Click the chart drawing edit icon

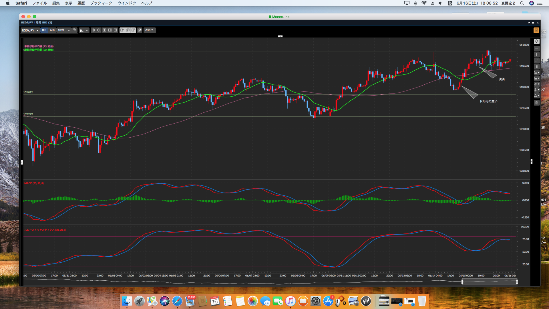coord(133,30)
